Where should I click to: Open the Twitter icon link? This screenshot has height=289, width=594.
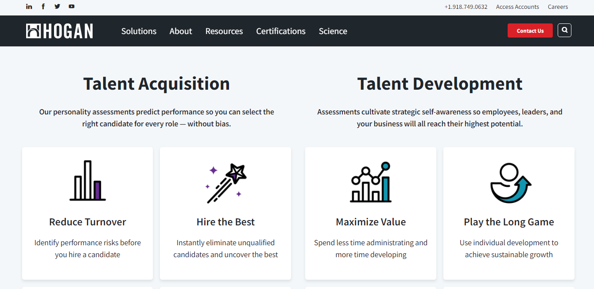(x=57, y=6)
